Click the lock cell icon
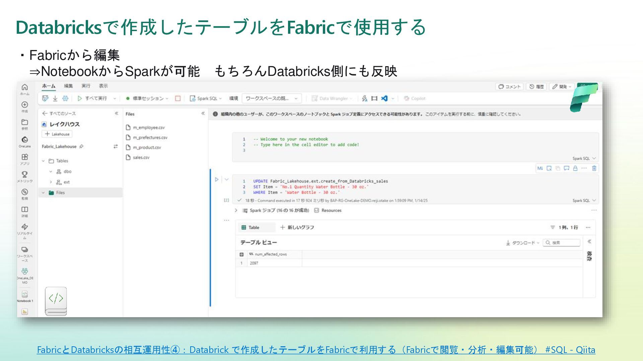The image size is (643, 361). point(575,168)
